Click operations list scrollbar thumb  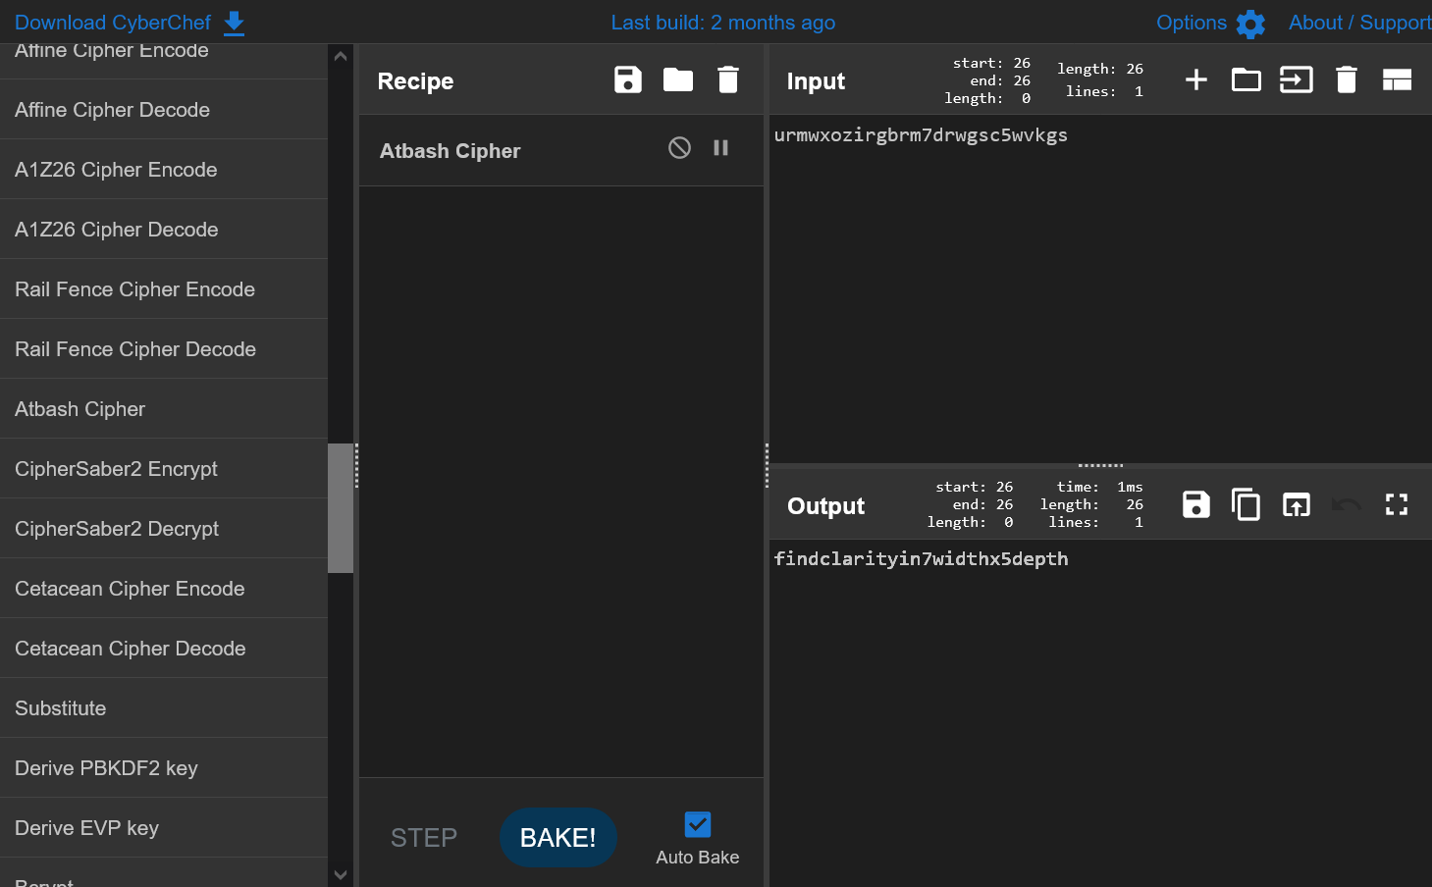[341, 508]
